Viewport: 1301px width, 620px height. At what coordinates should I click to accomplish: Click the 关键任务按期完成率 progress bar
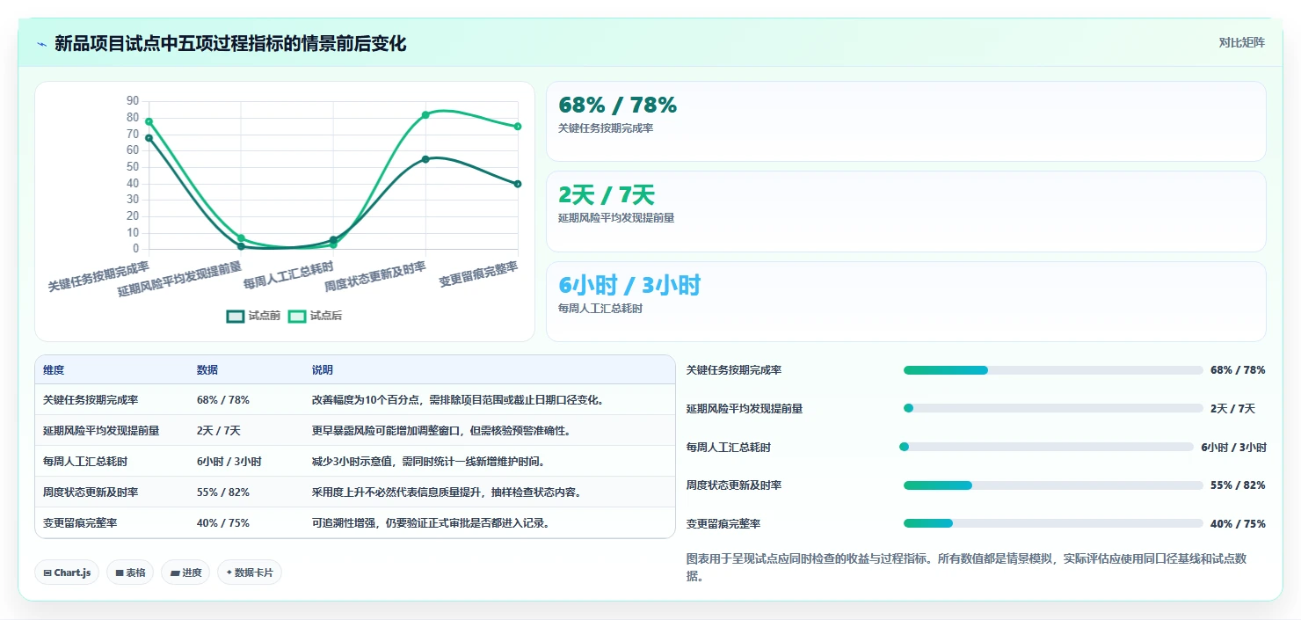pyautogui.click(x=1053, y=370)
